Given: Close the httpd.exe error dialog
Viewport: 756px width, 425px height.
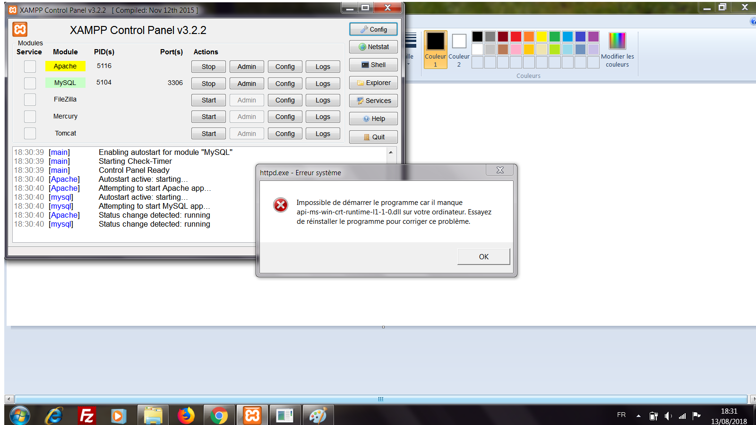Looking at the screenshot, I should click(500, 170).
